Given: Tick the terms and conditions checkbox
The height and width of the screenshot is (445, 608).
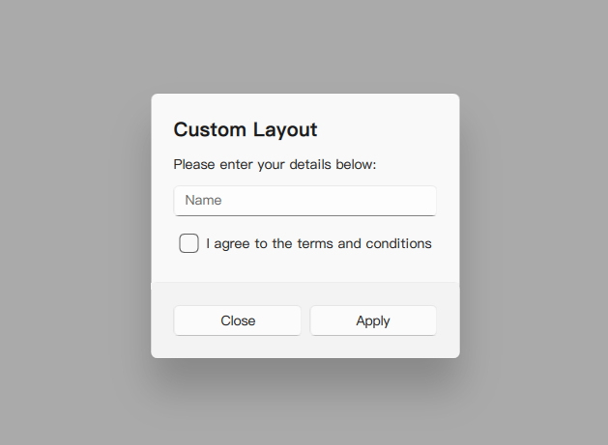Looking at the screenshot, I should 188,243.
